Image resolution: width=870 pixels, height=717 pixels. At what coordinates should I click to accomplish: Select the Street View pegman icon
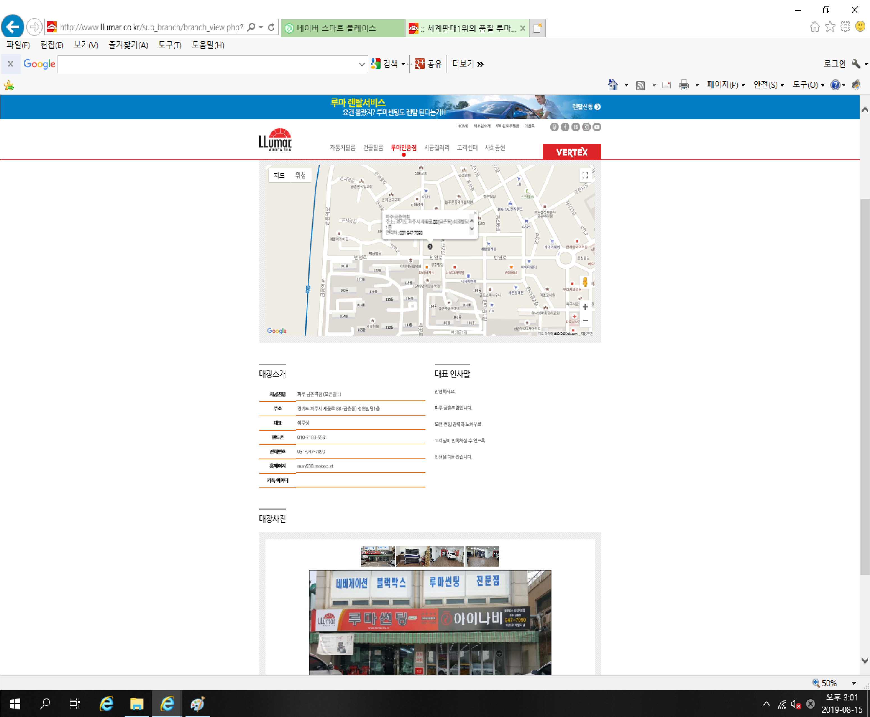point(585,282)
